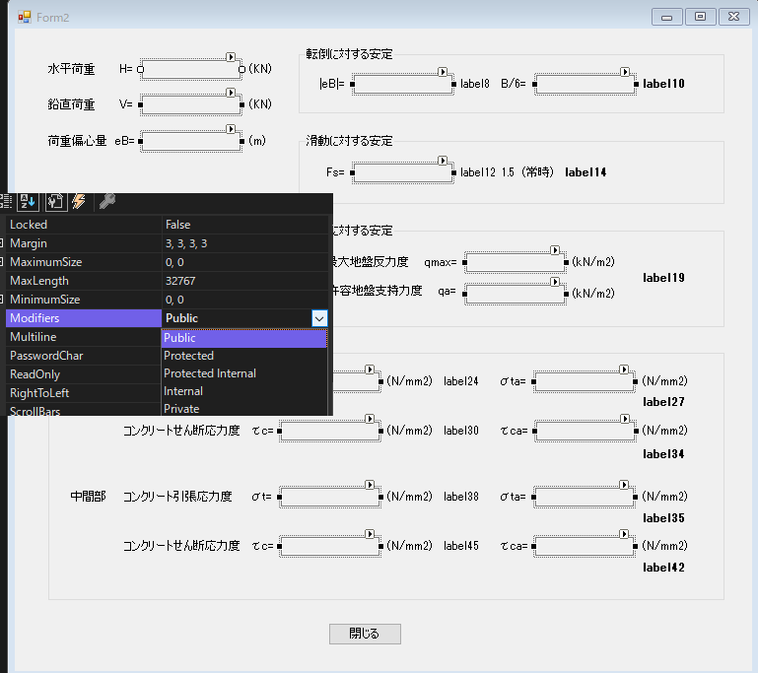Select label35 on the form

tap(663, 518)
